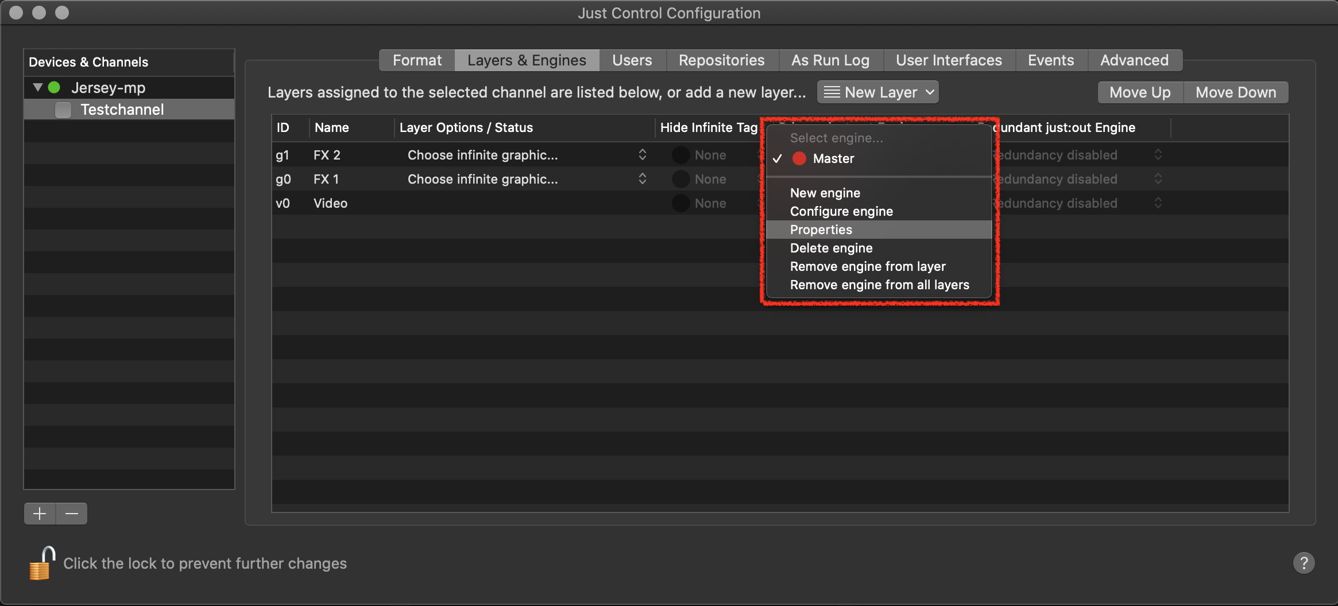Collapse the Jersey-mp device tree
1338x606 pixels.
(38, 88)
